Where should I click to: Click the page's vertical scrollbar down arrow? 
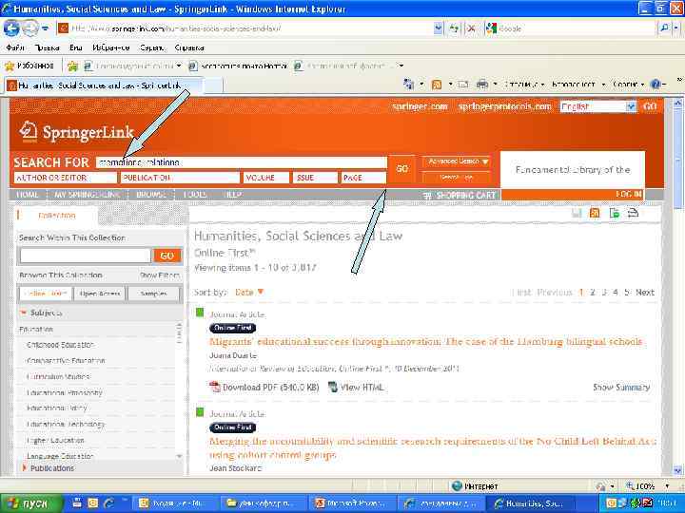click(677, 470)
